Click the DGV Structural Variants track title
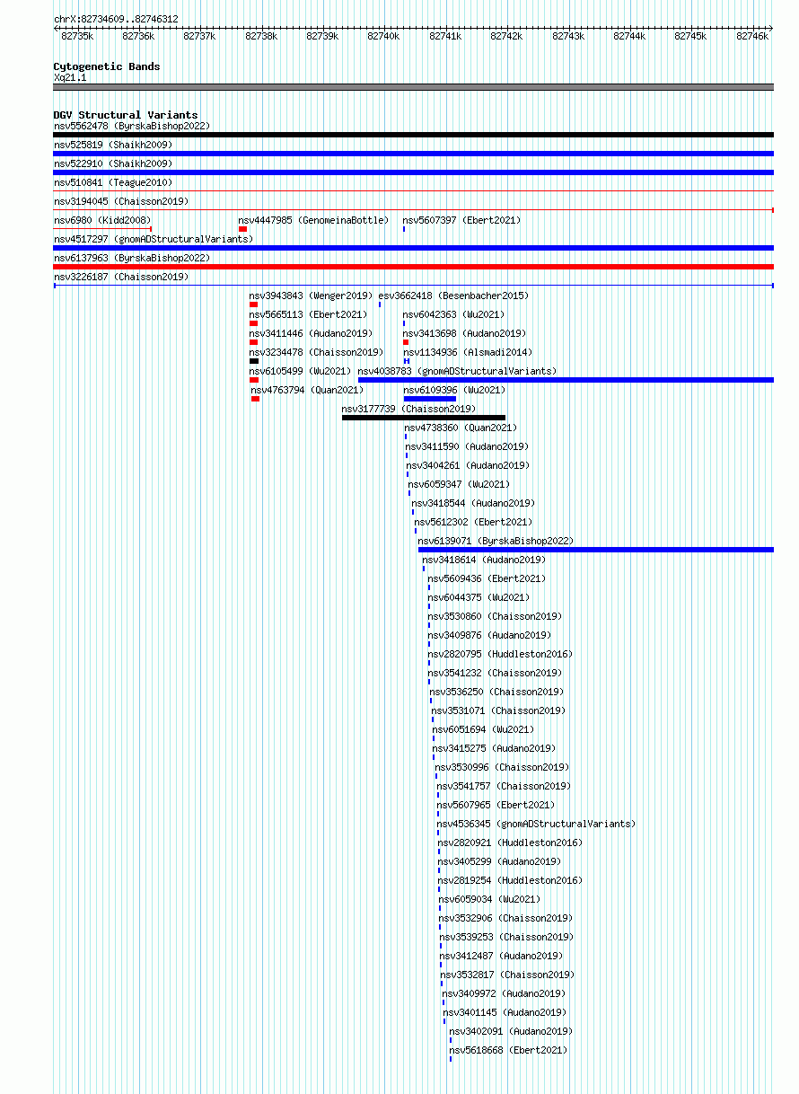This screenshot has height=1094, width=799. 126,115
